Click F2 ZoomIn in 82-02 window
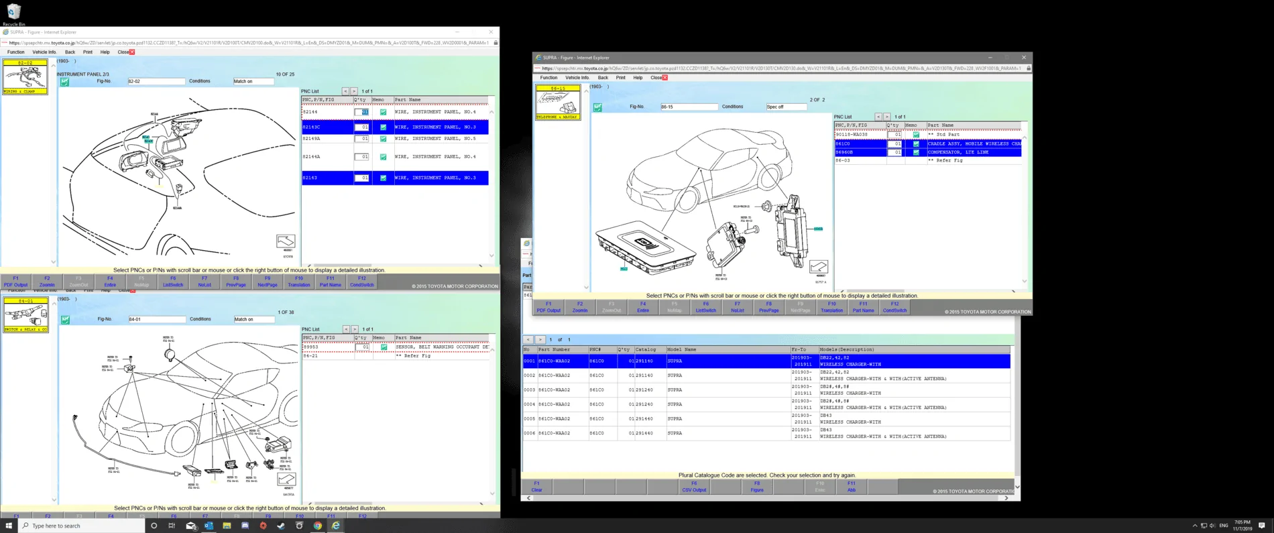Viewport: 1274px width, 533px height. click(x=47, y=282)
